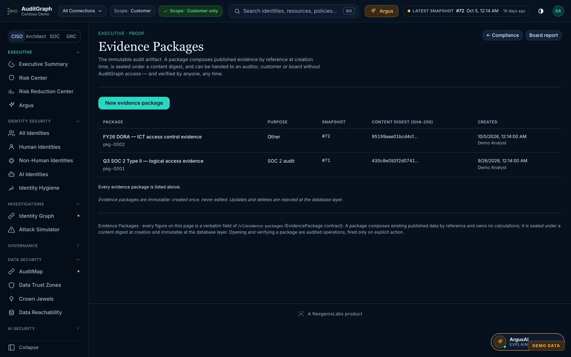This screenshot has height=357, width=571.
Task: Open Data Reachability database icon
Action: (11, 313)
